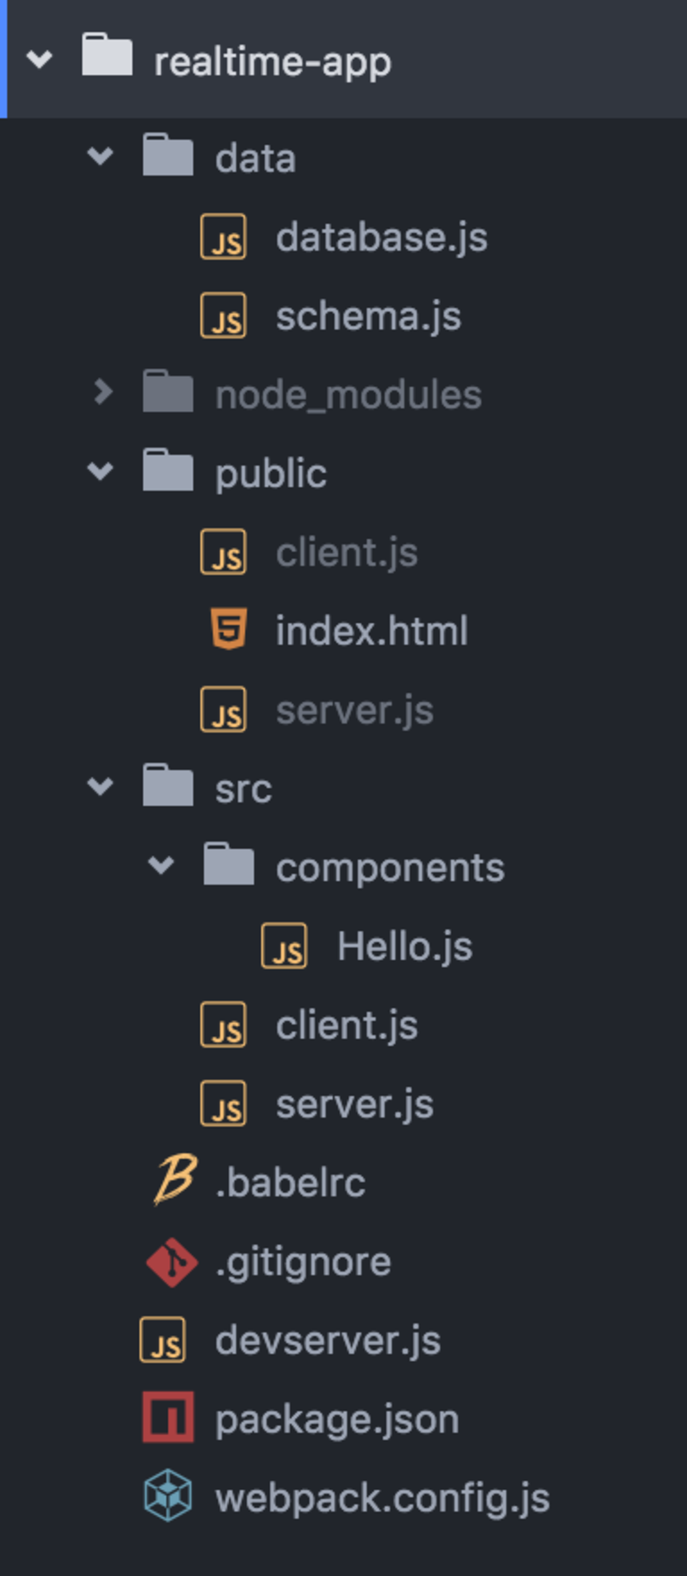The width and height of the screenshot is (687, 1576).
Task: Open schema.js in the data folder
Action: pyautogui.click(x=368, y=316)
